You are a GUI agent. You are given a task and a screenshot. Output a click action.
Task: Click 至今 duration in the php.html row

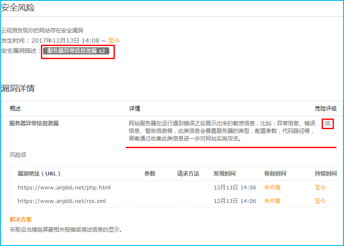[x=320, y=187]
